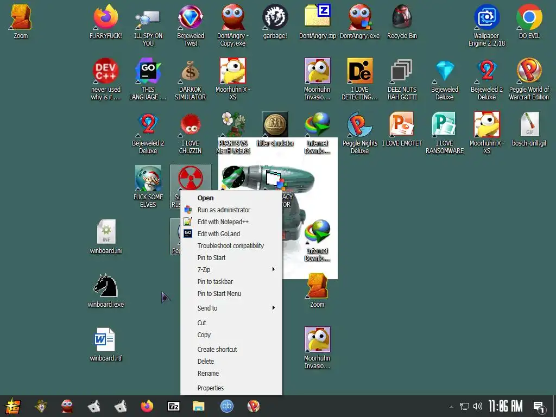Click the 11:06 AM clock
This screenshot has height=417, width=556.
tap(506, 406)
